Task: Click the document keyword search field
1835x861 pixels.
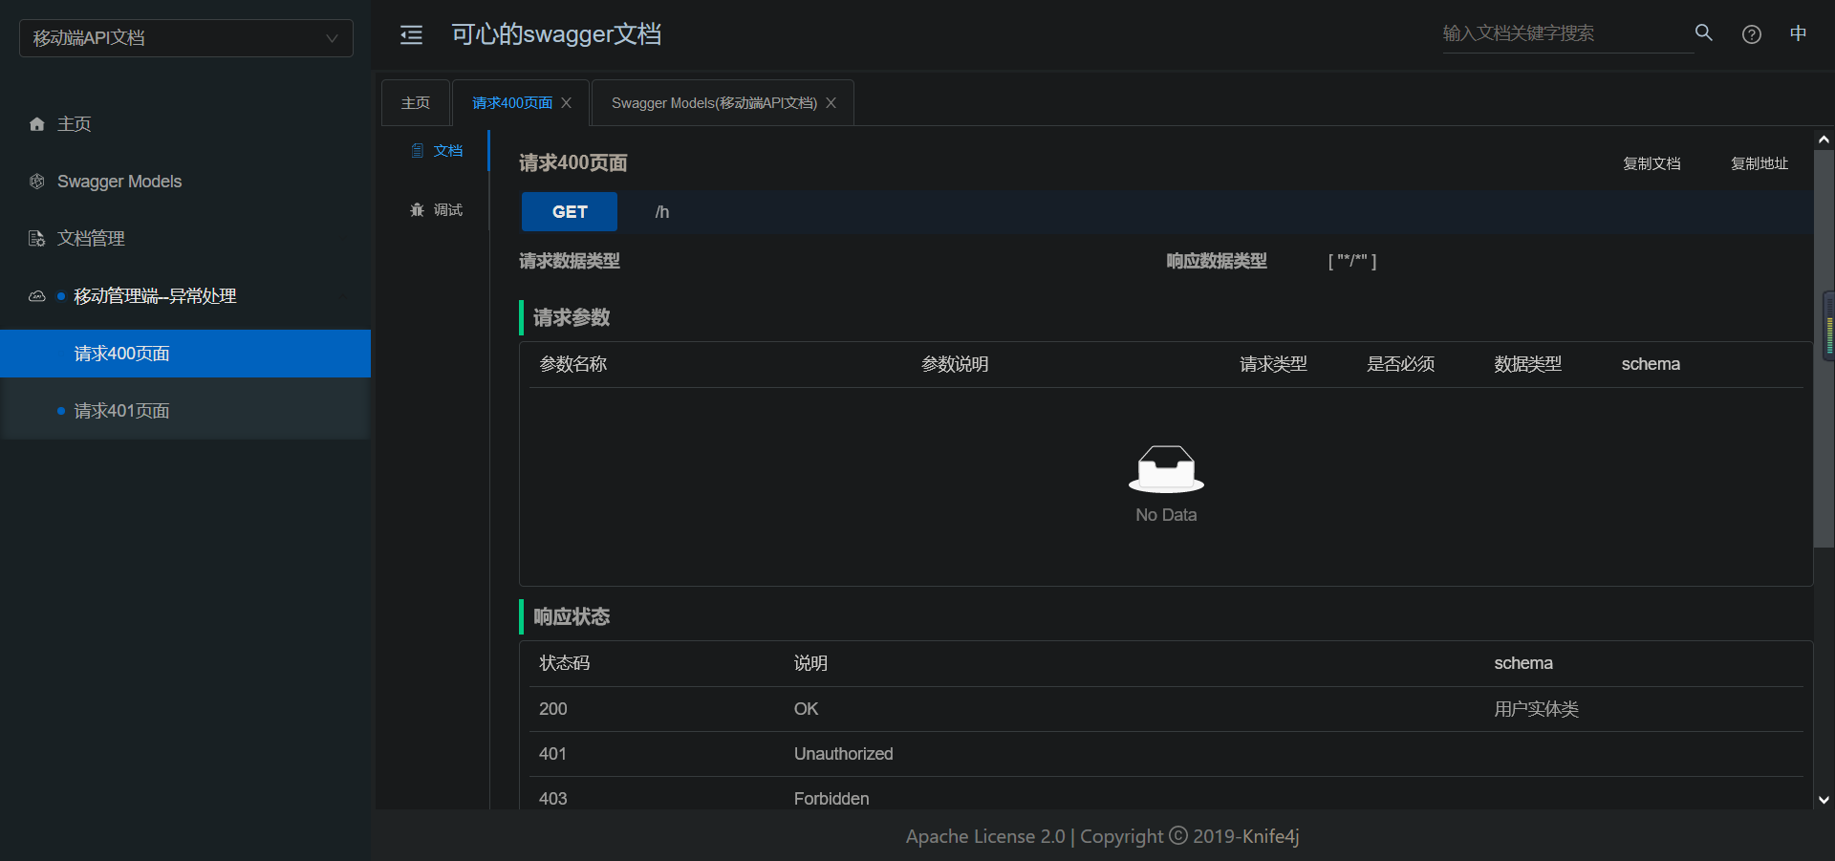Action: [1567, 33]
